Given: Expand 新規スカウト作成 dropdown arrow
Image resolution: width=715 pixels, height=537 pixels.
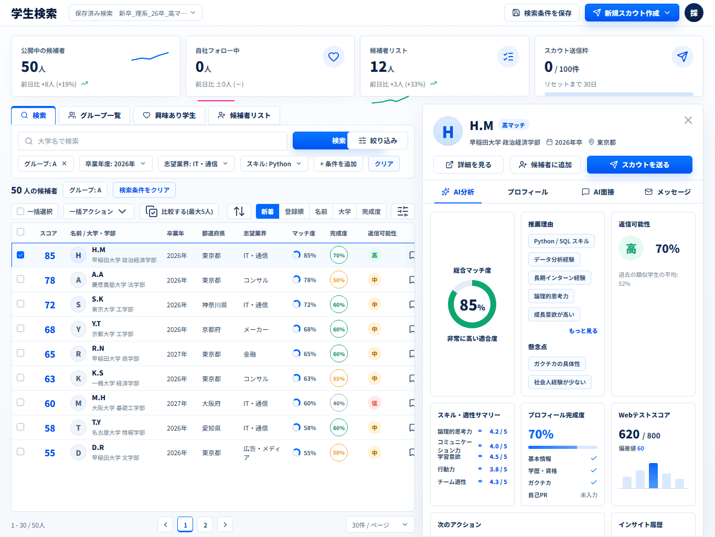Looking at the screenshot, I should point(667,13).
